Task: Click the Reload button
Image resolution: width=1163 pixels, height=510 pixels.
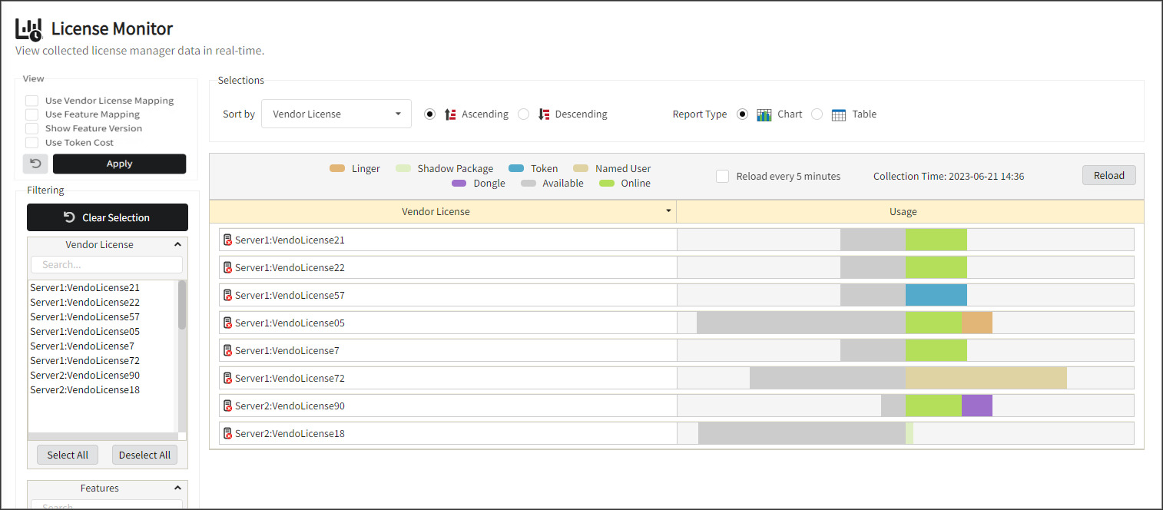Action: [x=1108, y=175]
